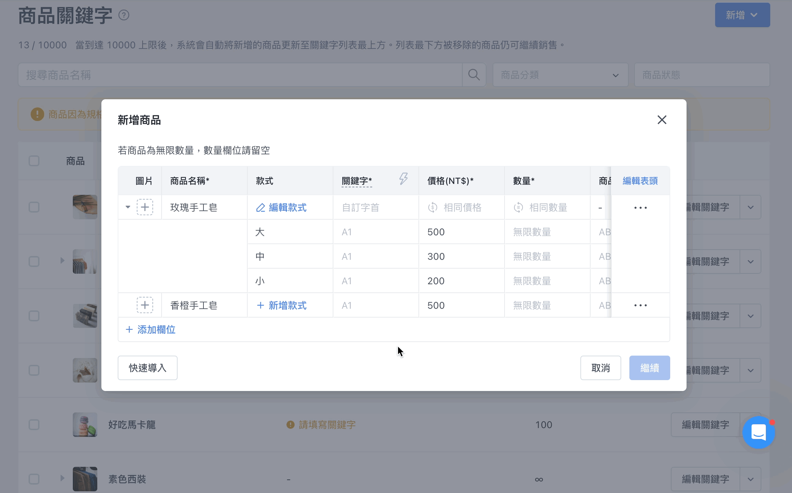Check the second product row checkbox
This screenshot has height=493, width=792.
[34, 261]
